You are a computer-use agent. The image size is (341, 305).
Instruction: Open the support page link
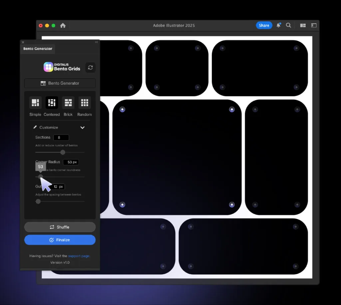click(79, 256)
